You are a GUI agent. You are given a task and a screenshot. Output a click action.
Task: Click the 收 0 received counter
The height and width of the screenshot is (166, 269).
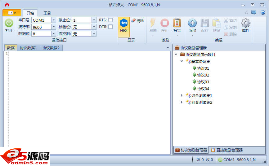(x=209, y=160)
